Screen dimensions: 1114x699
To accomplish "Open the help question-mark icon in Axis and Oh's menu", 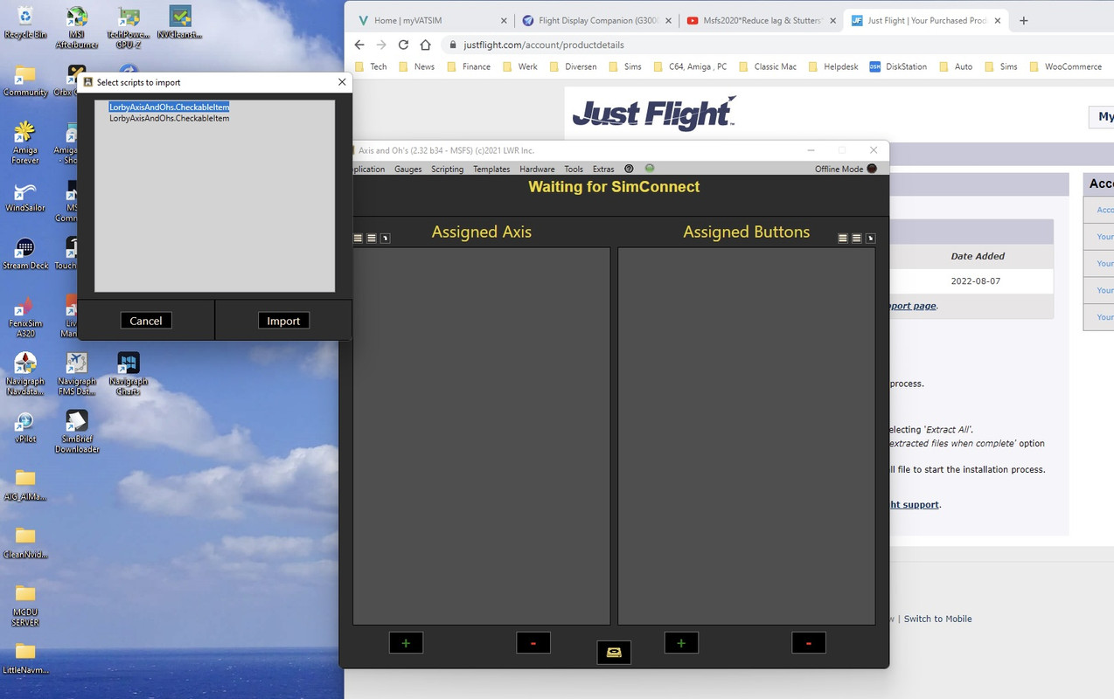I will coord(629,169).
